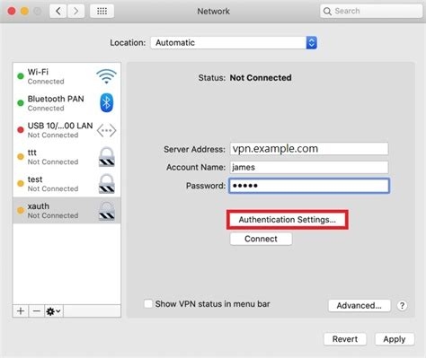
Task: Click the padlock icon beside xauth
Action: 107,211
